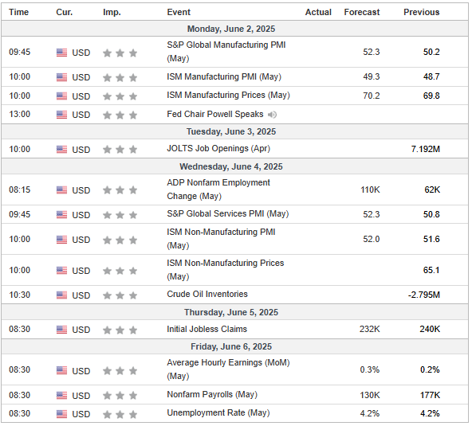Click the 10:30 time cell
The height and width of the screenshot is (426, 472).
point(20,295)
